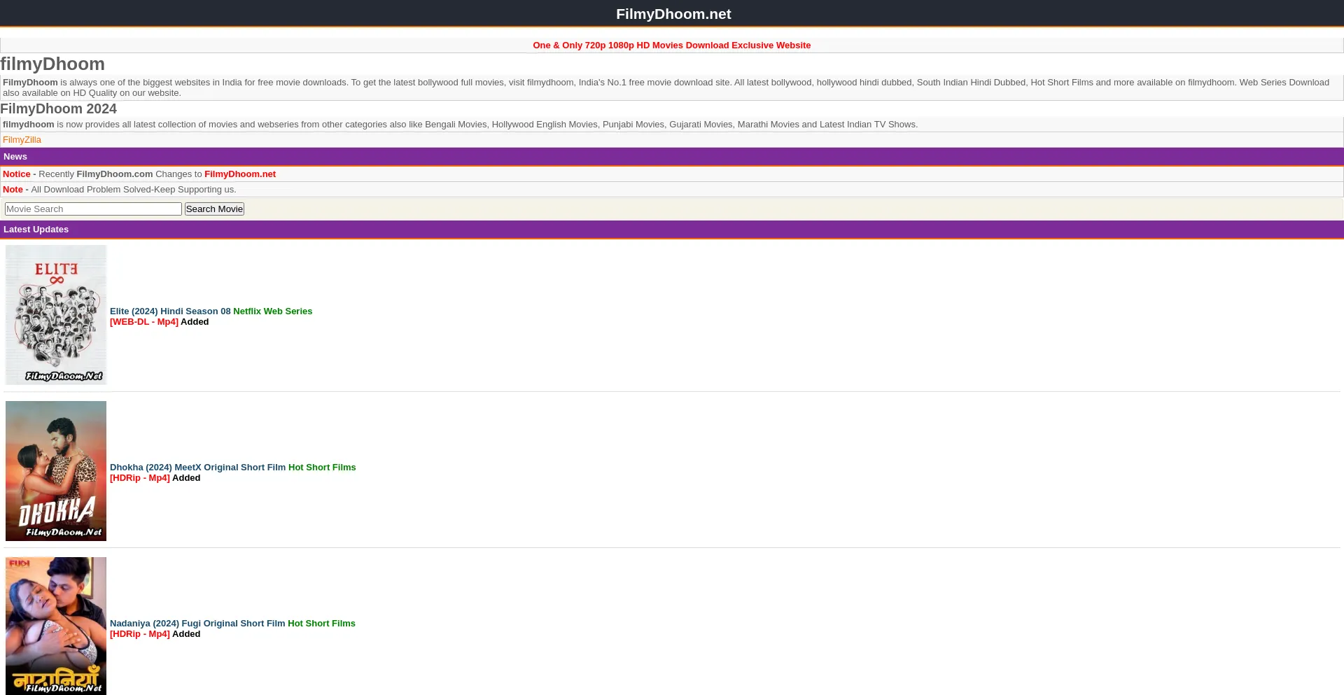Image resolution: width=1344 pixels, height=695 pixels.
Task: Open the Elite poster thumbnail
Action: tap(56, 314)
